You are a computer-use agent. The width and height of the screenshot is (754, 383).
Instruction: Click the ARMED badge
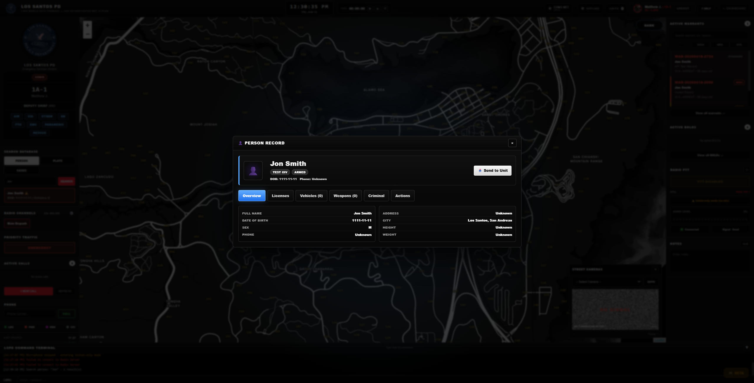pyautogui.click(x=300, y=172)
